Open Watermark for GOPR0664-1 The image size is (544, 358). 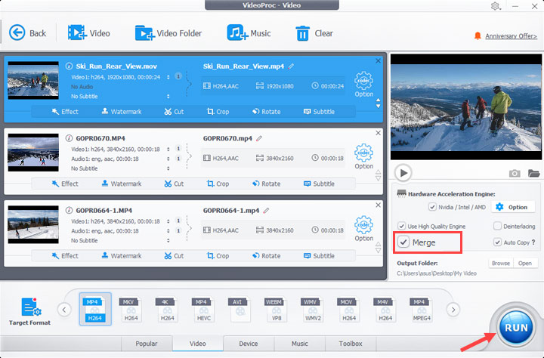tap(122, 256)
